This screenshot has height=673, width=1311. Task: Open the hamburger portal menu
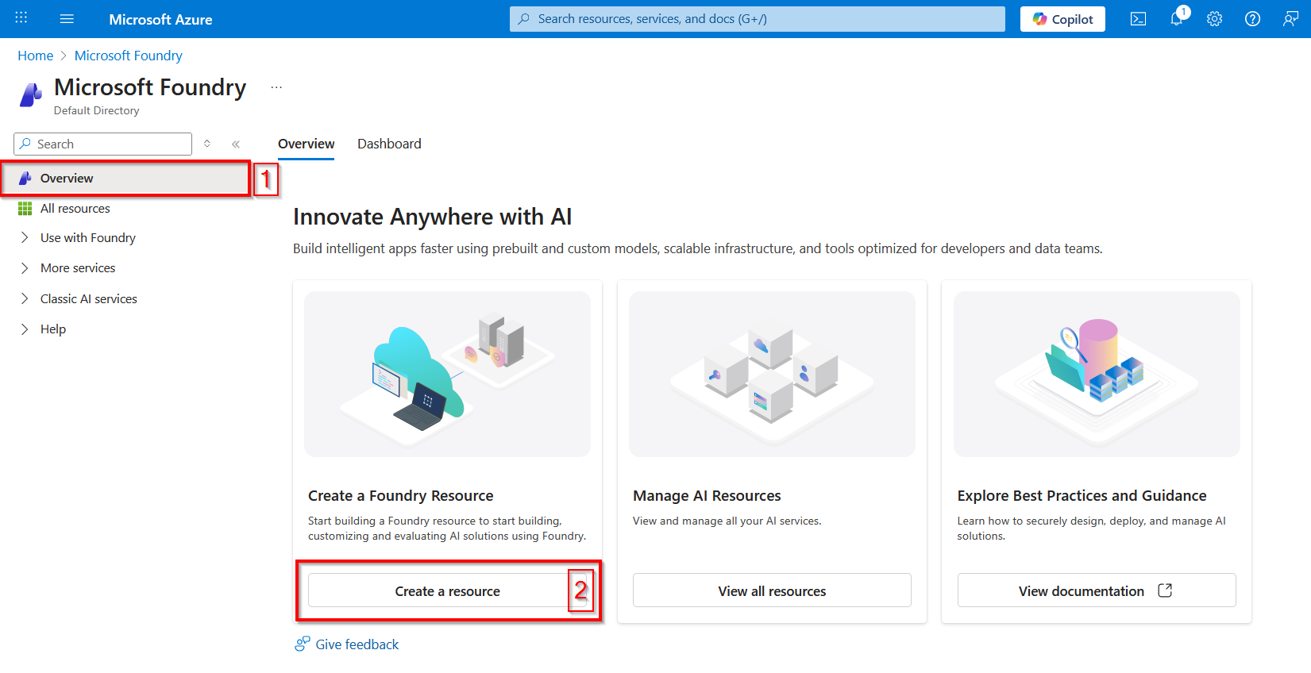point(67,19)
